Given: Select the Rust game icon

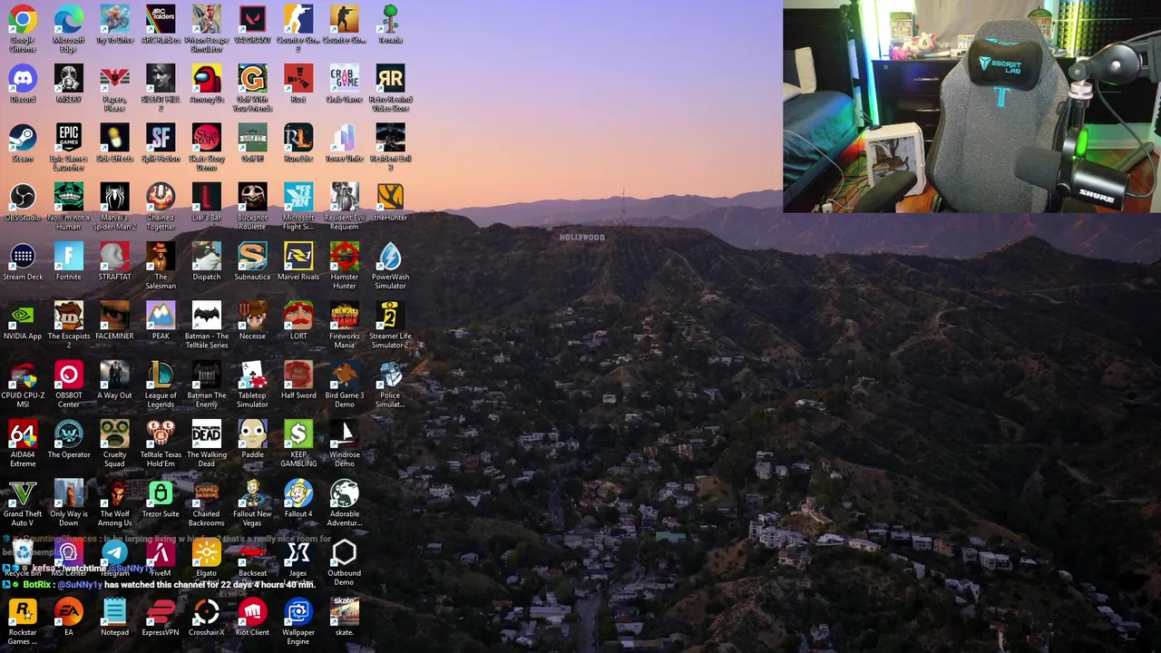Looking at the screenshot, I should 298,83.
